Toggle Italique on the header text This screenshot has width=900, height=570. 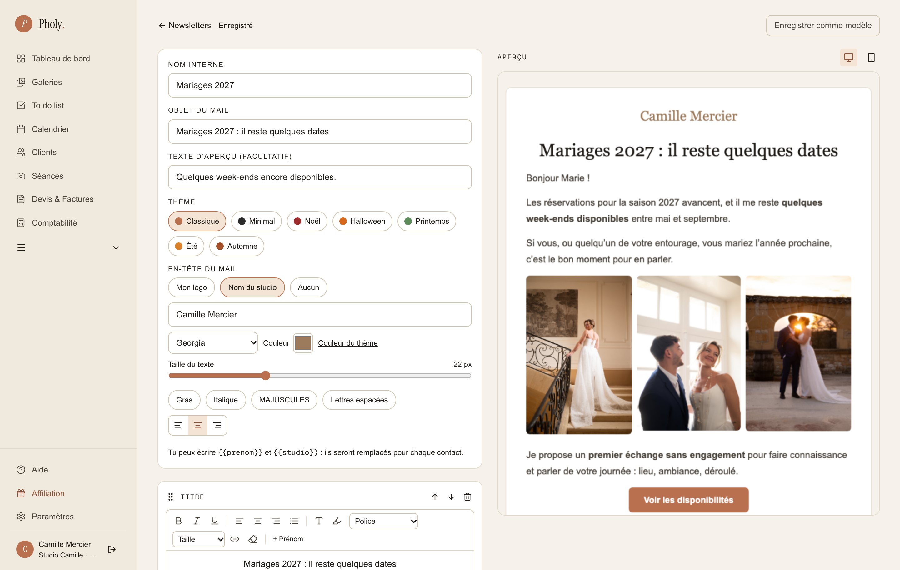pyautogui.click(x=226, y=400)
